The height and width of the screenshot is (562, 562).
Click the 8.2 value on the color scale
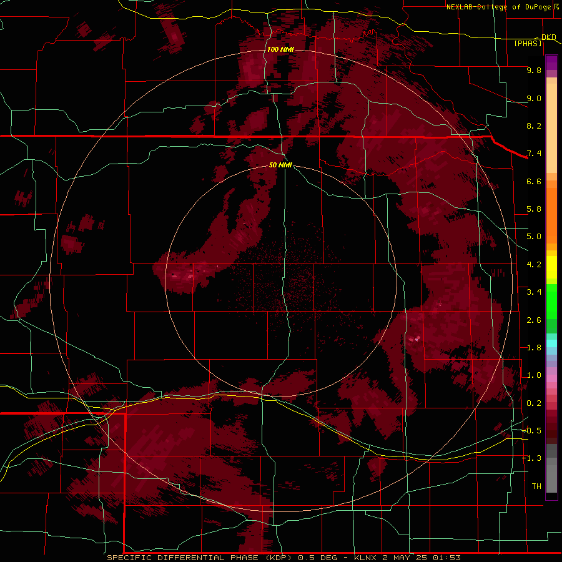pos(534,126)
